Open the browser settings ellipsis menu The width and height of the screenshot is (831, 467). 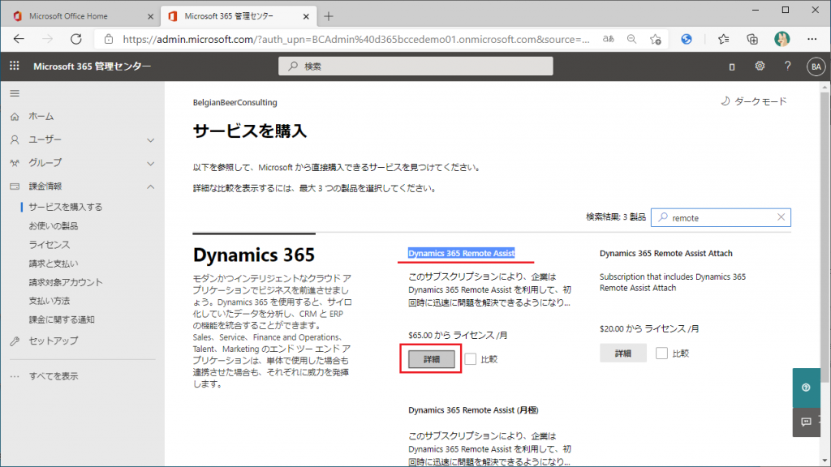point(812,39)
